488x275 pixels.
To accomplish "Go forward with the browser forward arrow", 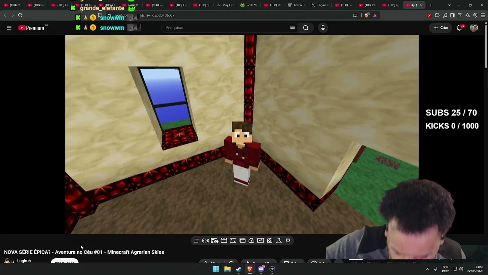I will [13, 15].
